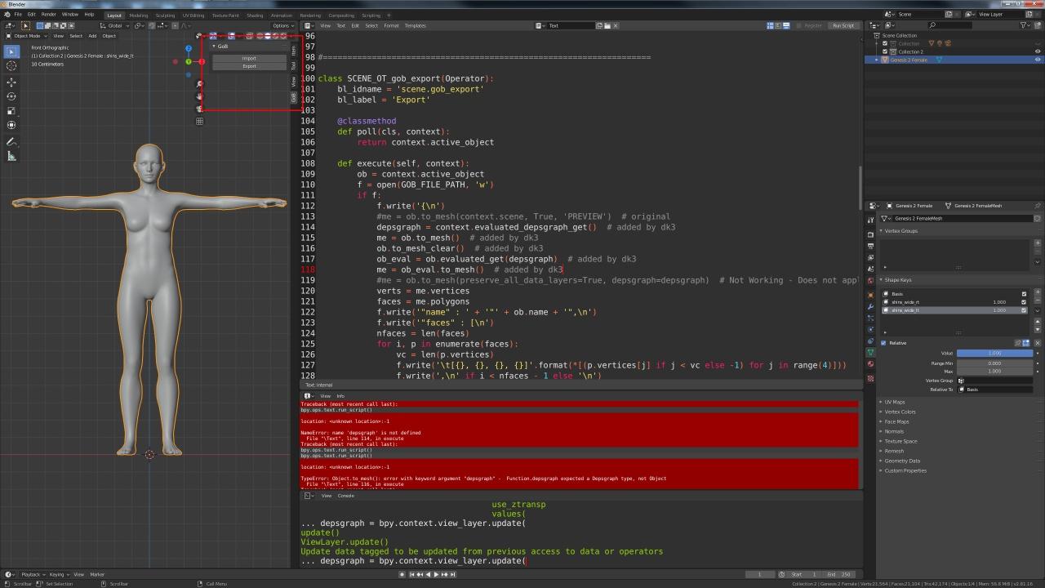Open World properties tab icon
This screenshot has height=588, width=1045.
[870, 280]
